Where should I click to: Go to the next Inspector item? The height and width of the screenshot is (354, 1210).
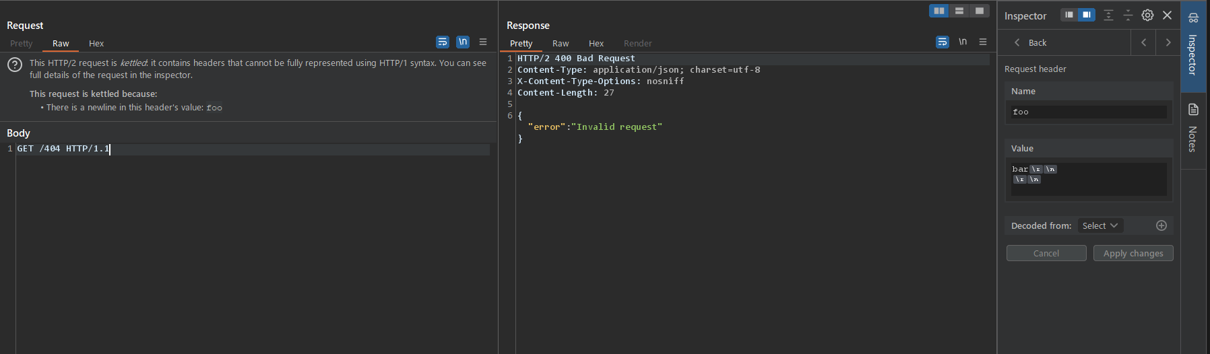click(x=1168, y=42)
